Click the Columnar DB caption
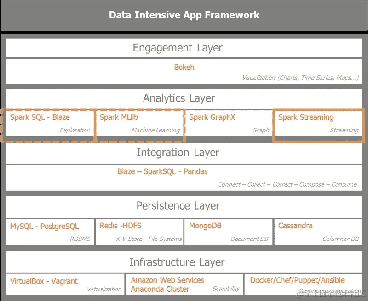The width and height of the screenshot is (368, 301). tap(340, 239)
